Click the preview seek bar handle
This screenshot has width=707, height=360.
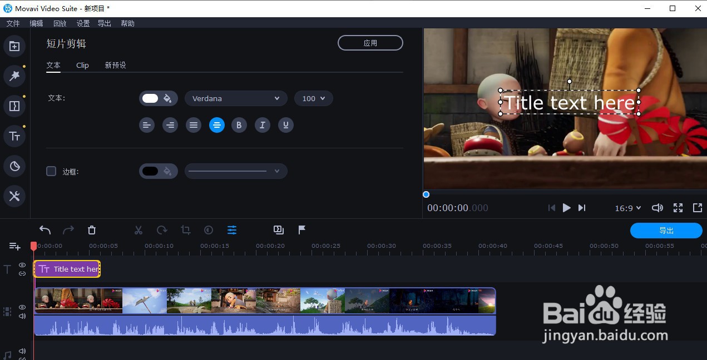coord(426,194)
